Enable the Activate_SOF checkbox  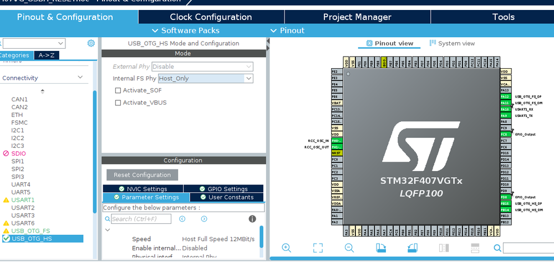[118, 90]
